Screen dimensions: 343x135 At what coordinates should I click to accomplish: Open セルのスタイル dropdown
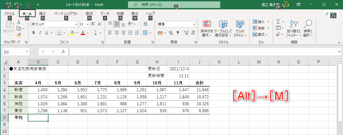coord(240,29)
